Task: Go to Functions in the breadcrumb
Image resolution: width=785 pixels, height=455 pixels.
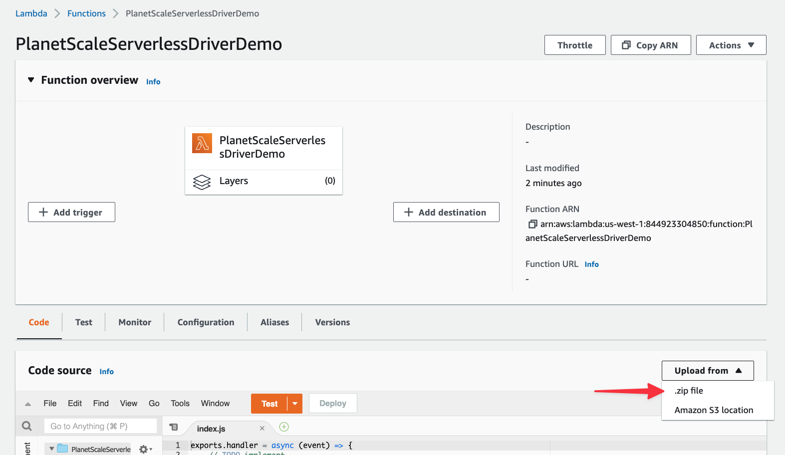Action: pyautogui.click(x=86, y=13)
